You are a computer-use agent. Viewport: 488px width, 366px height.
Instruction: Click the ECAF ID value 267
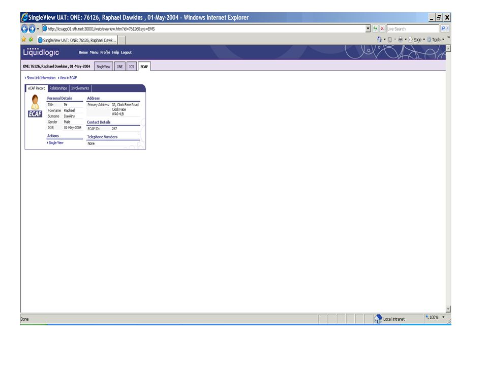(x=114, y=129)
